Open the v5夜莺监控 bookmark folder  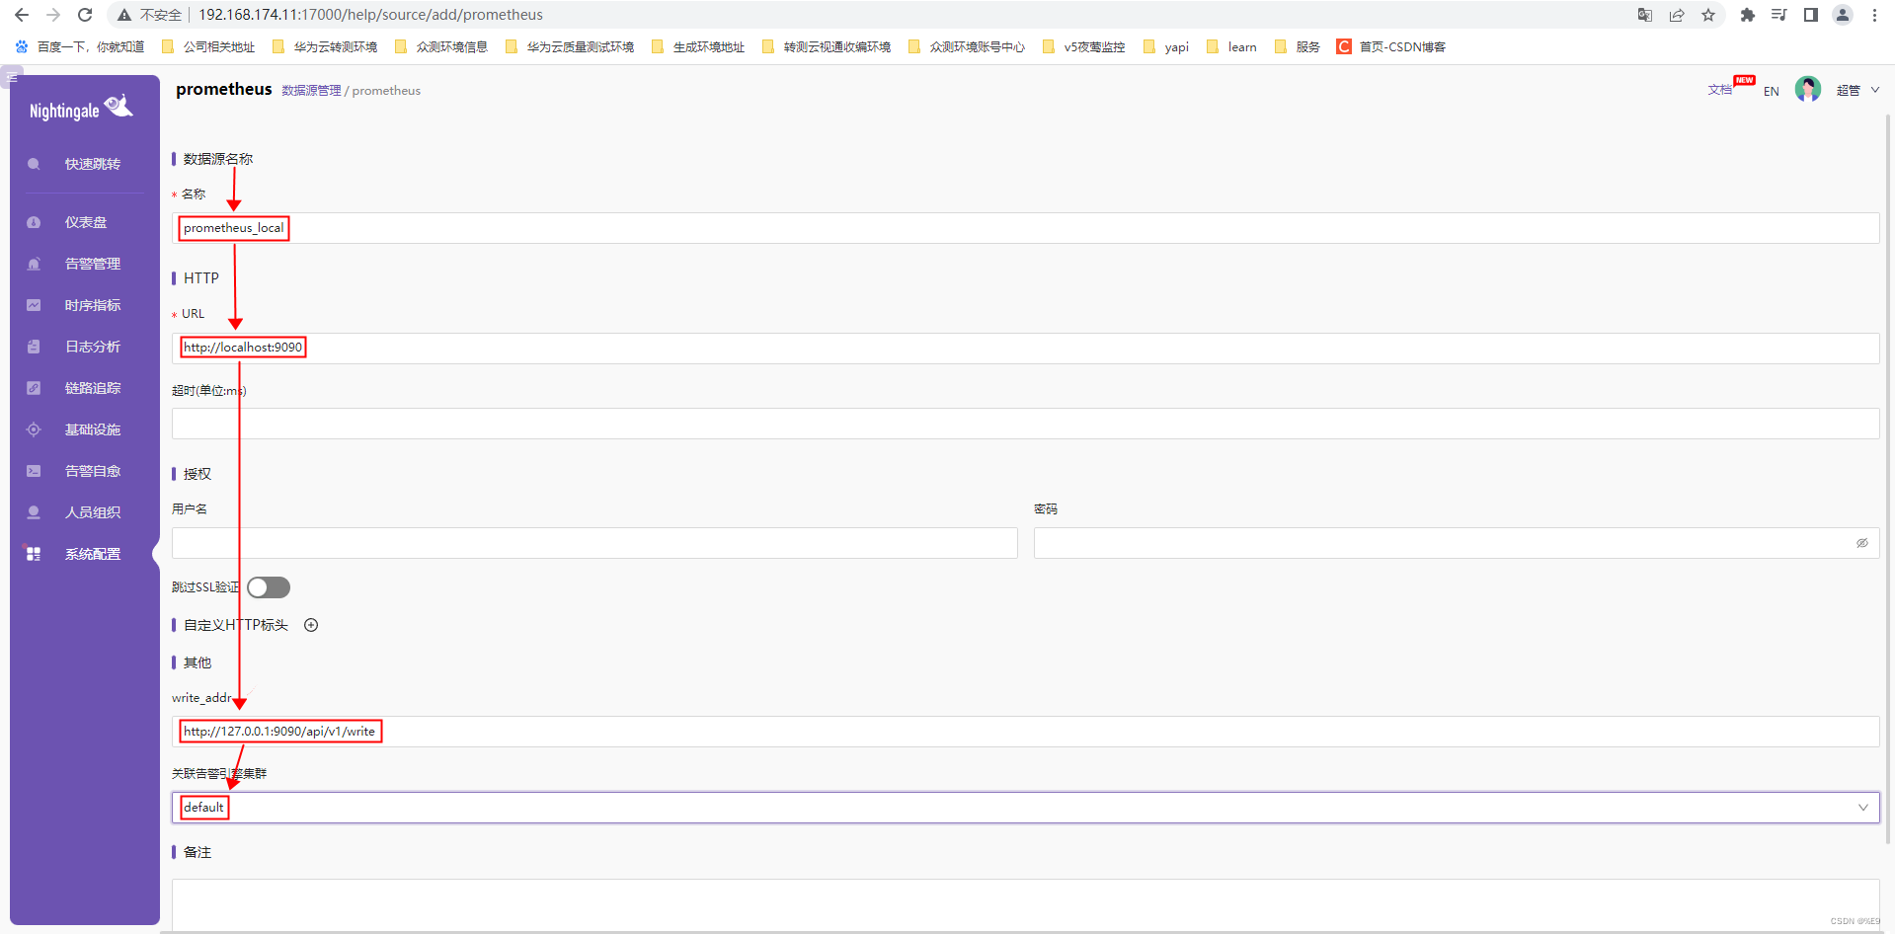(x=1084, y=46)
